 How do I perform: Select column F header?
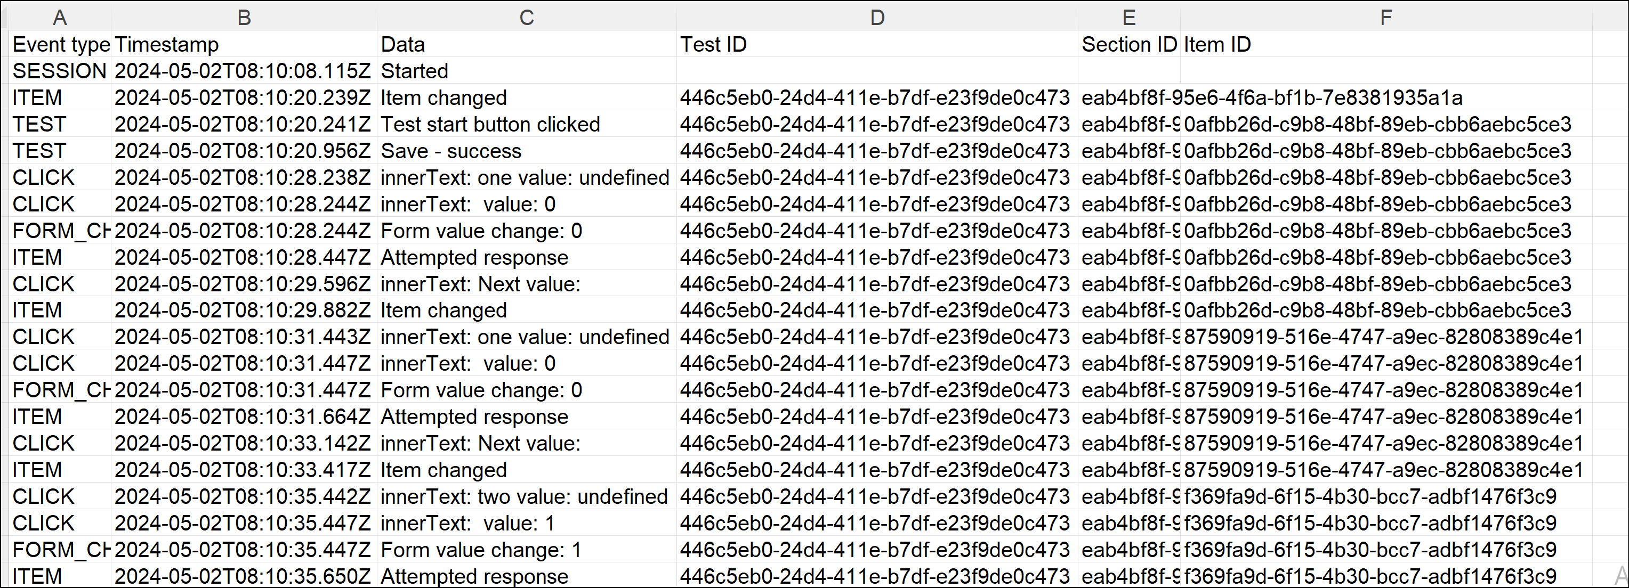click(1385, 17)
